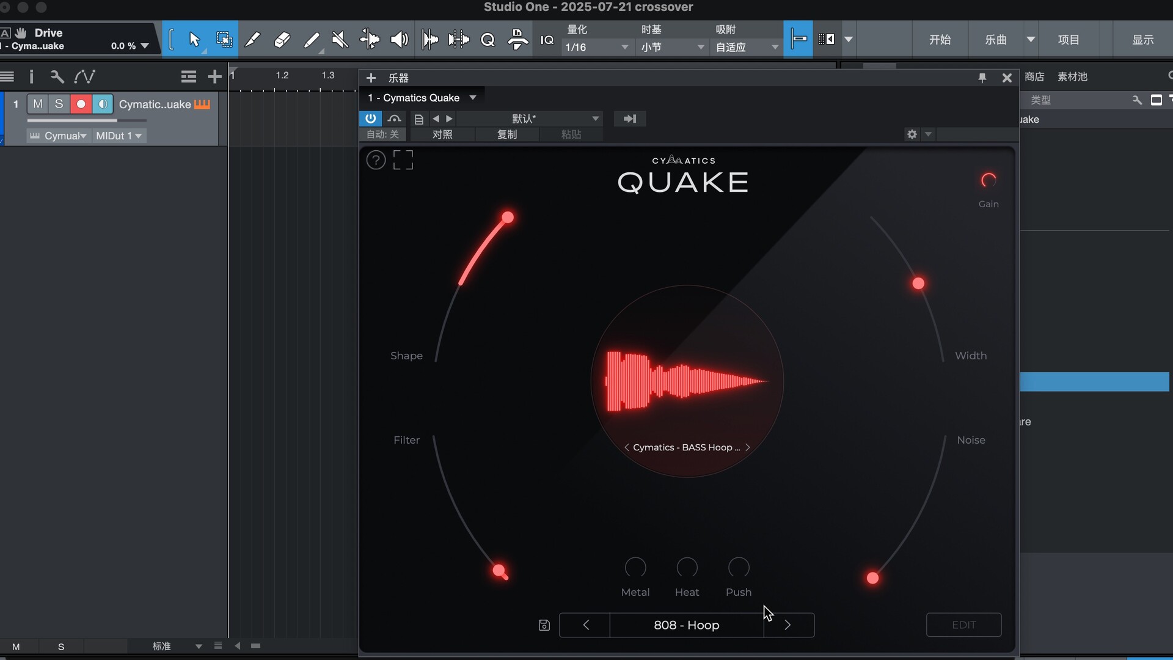1173x660 pixels.
Task: Click 自动: 关 automation button
Action: pyautogui.click(x=382, y=134)
